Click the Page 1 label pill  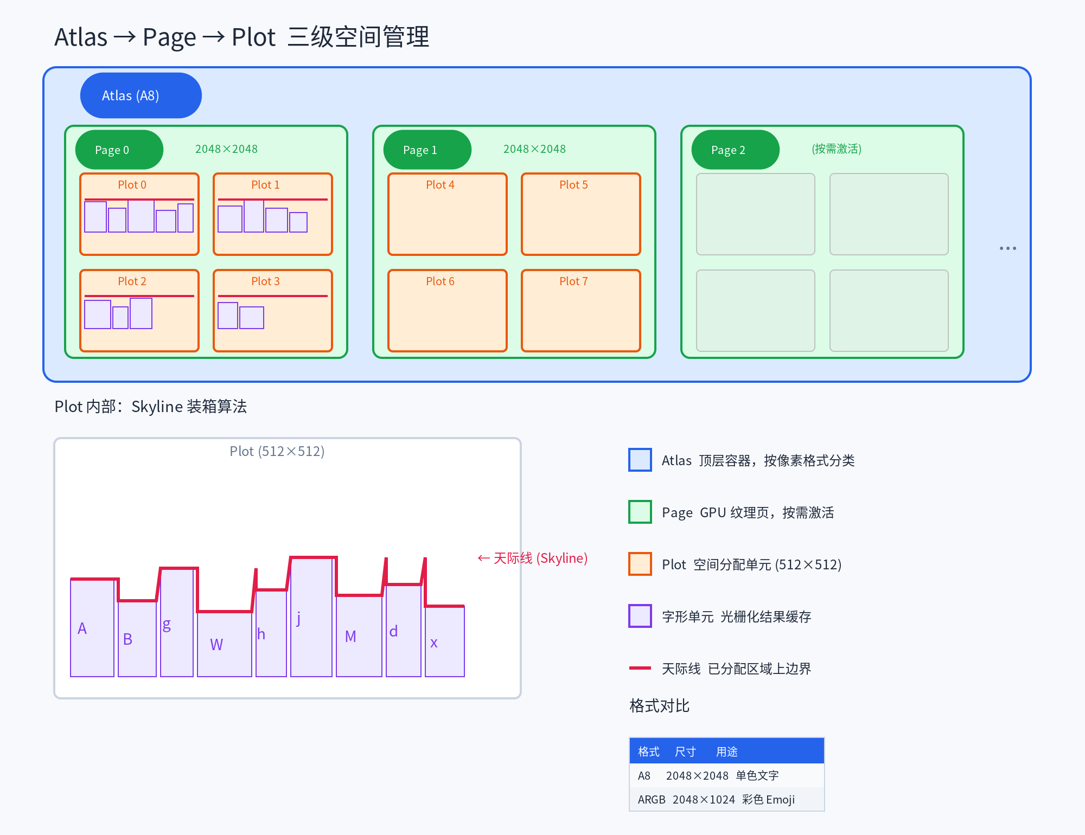427,150
